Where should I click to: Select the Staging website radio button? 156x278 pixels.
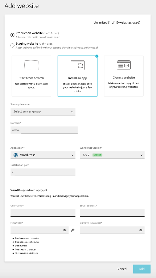pos(12,46)
